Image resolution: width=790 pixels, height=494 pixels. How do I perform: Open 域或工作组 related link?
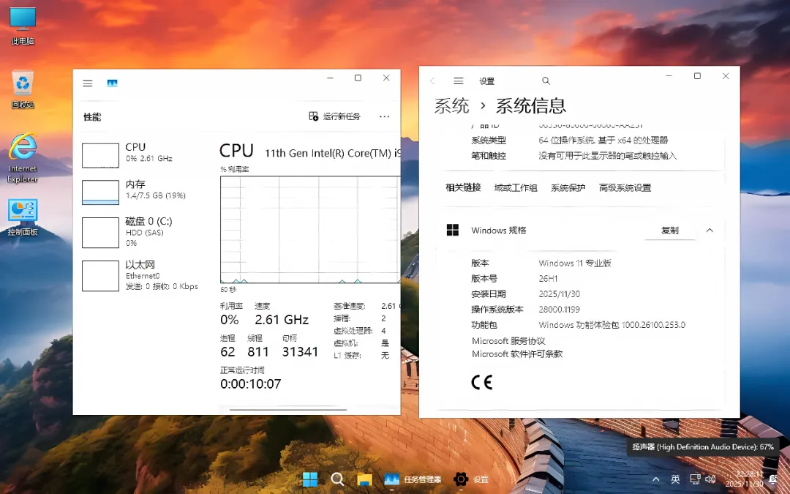[x=516, y=188]
